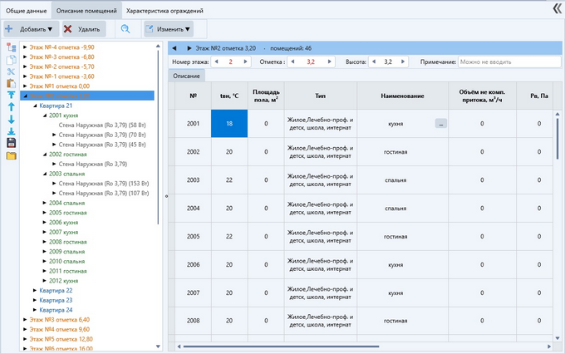Go to previous floor using header left arrow
565x354 pixels.
click(x=174, y=48)
